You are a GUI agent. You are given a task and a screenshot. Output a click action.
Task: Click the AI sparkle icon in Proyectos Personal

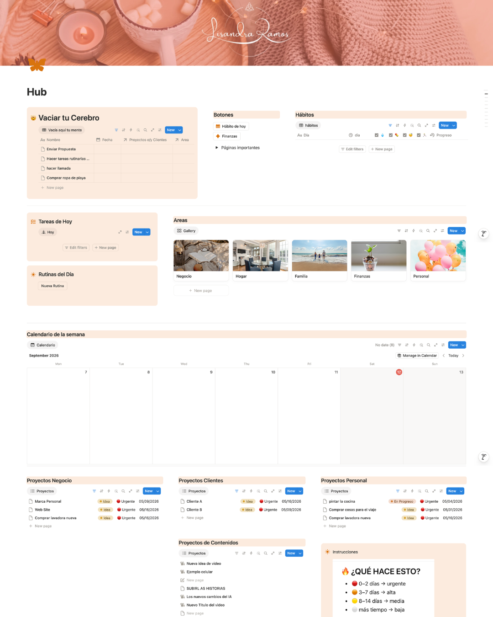point(420,491)
